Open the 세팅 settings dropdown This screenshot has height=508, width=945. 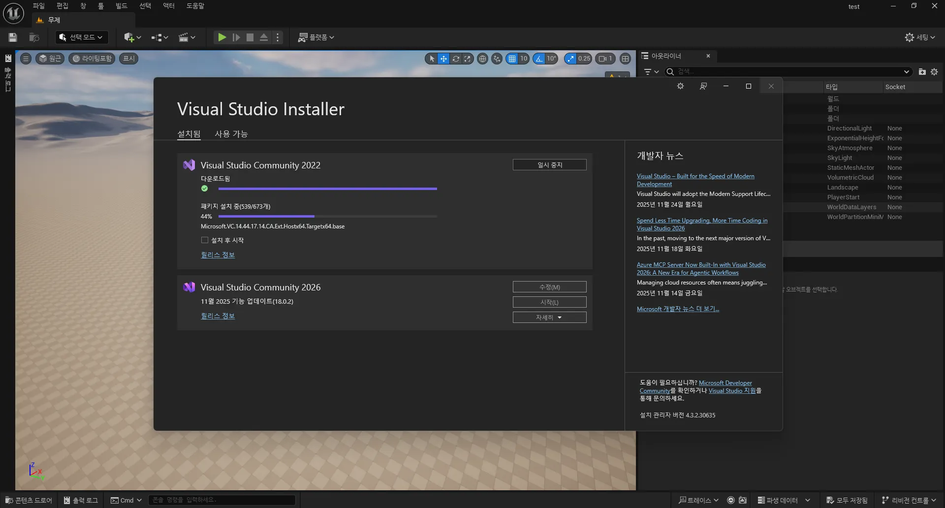[920, 37]
